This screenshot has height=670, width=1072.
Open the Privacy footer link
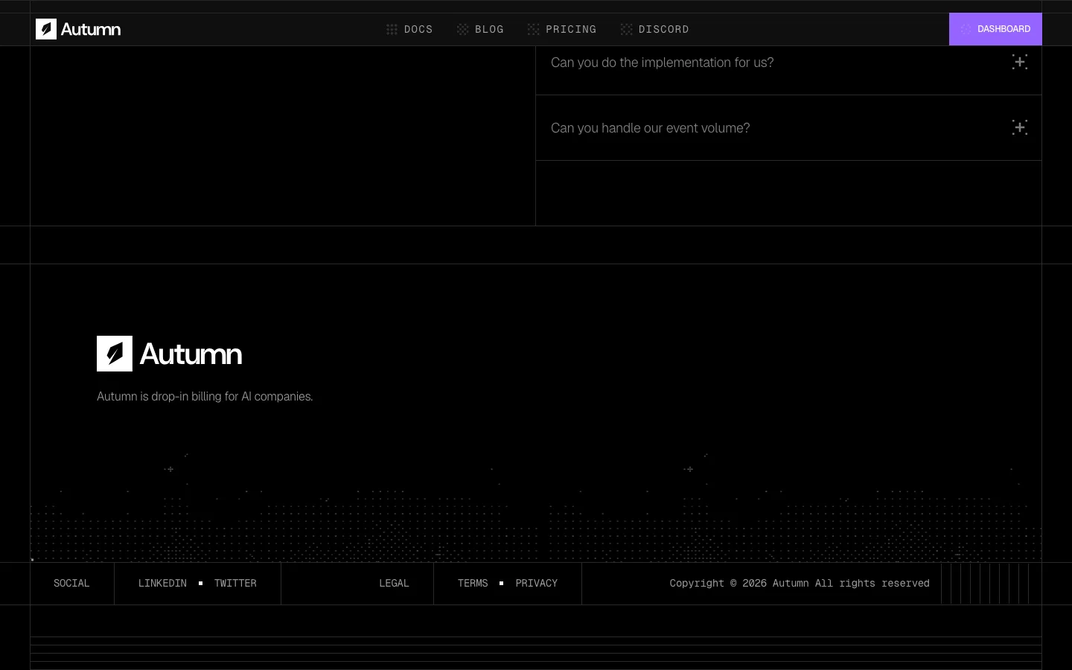pos(536,583)
